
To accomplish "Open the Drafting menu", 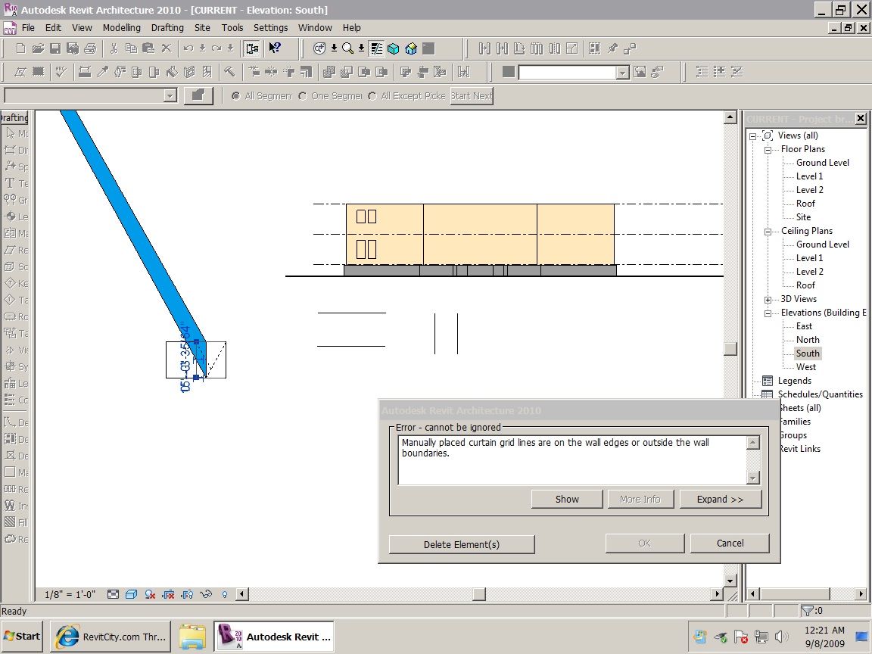I will (167, 28).
